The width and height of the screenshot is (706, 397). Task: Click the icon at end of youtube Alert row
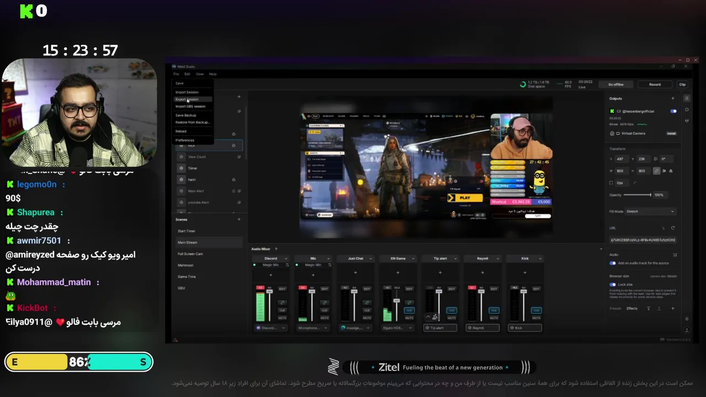(239, 202)
